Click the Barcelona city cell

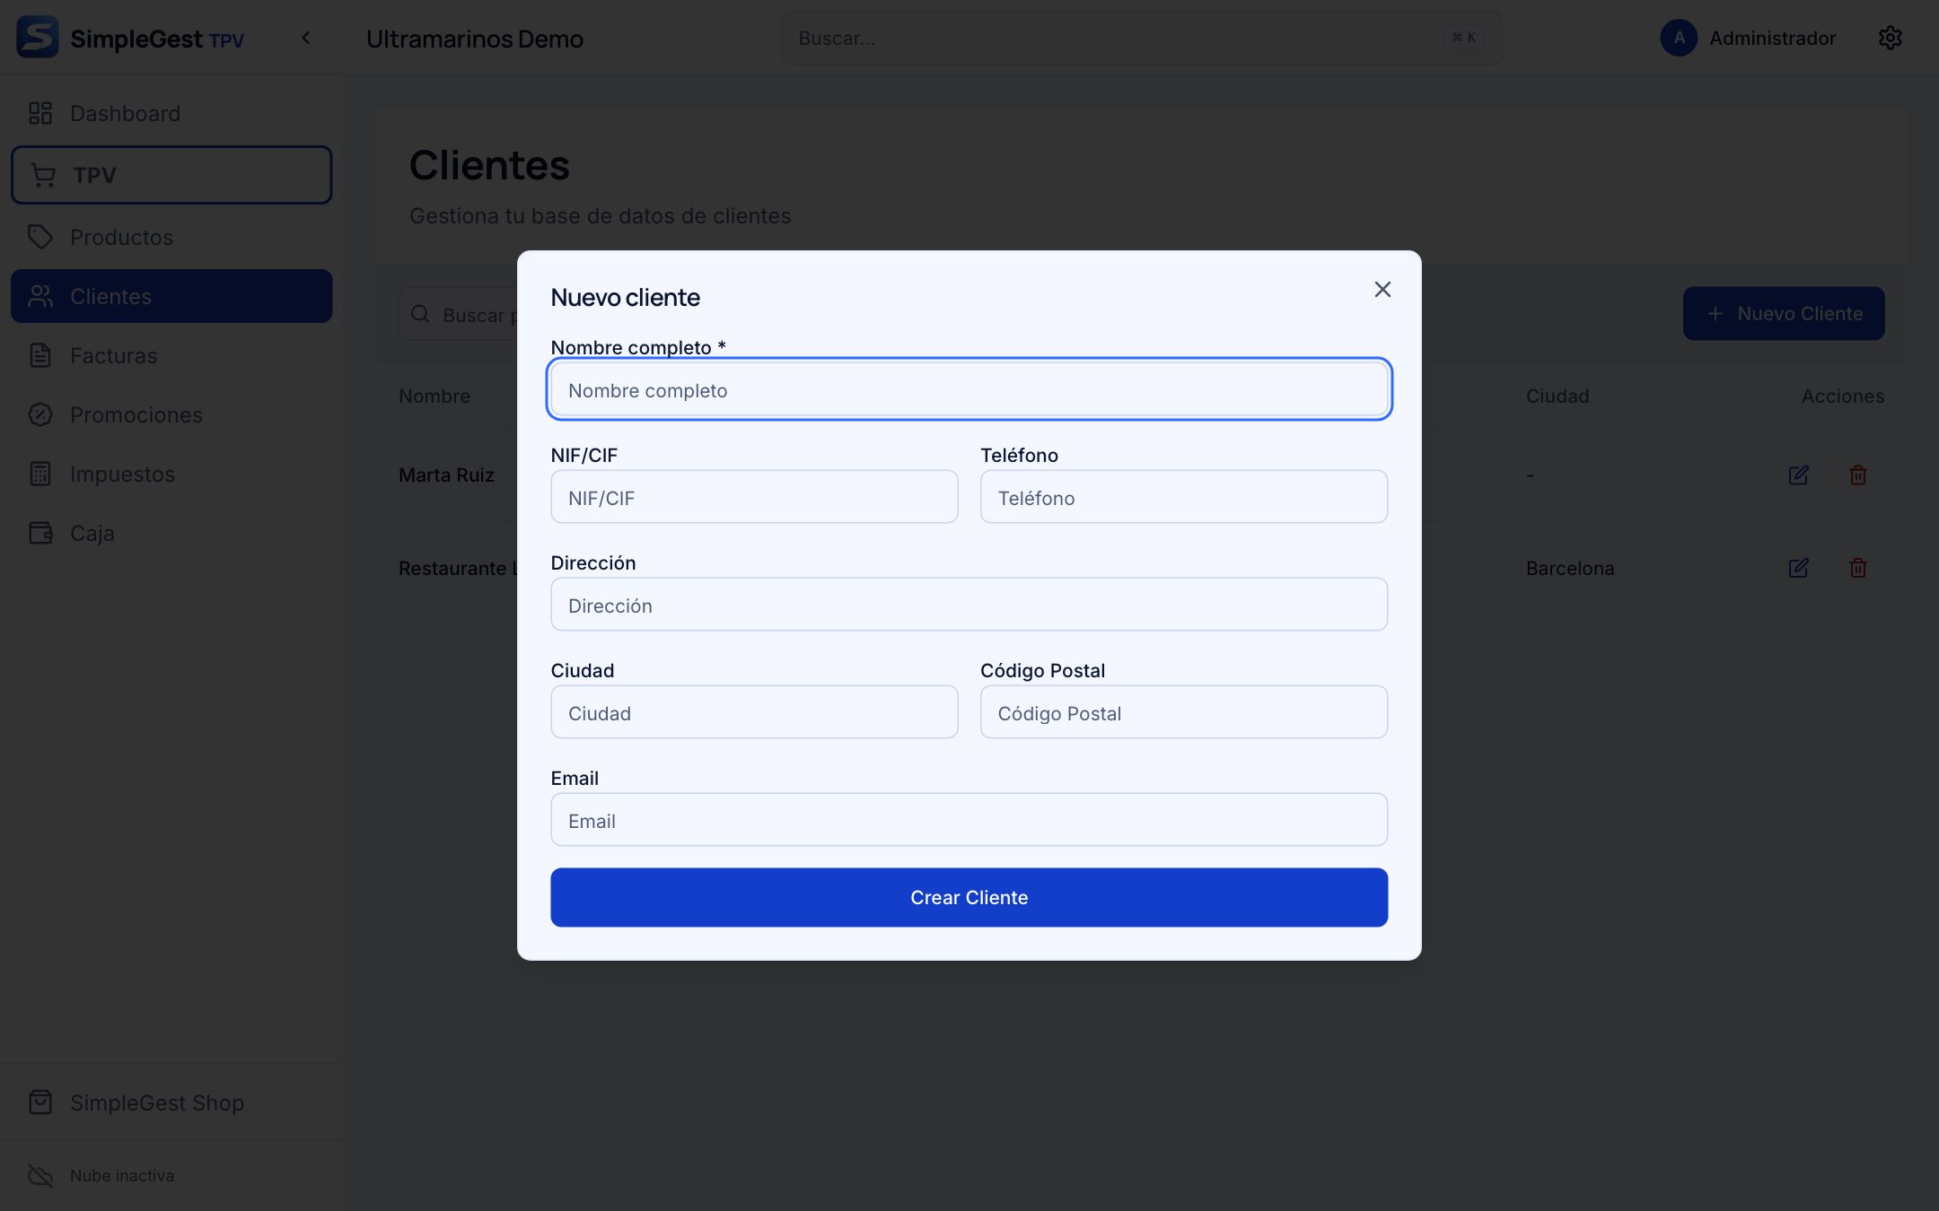pyautogui.click(x=1570, y=568)
